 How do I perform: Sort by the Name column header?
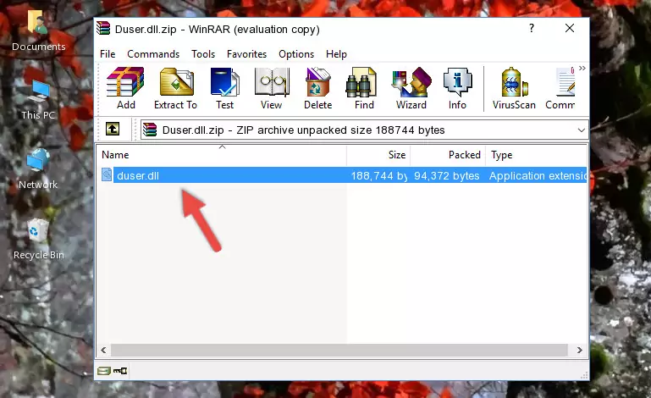(x=222, y=155)
